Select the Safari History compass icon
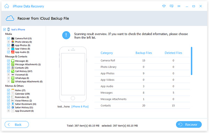 point(13,107)
